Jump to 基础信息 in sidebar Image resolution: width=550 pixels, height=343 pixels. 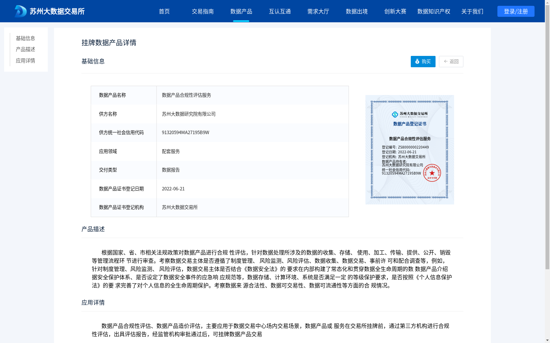(25, 38)
